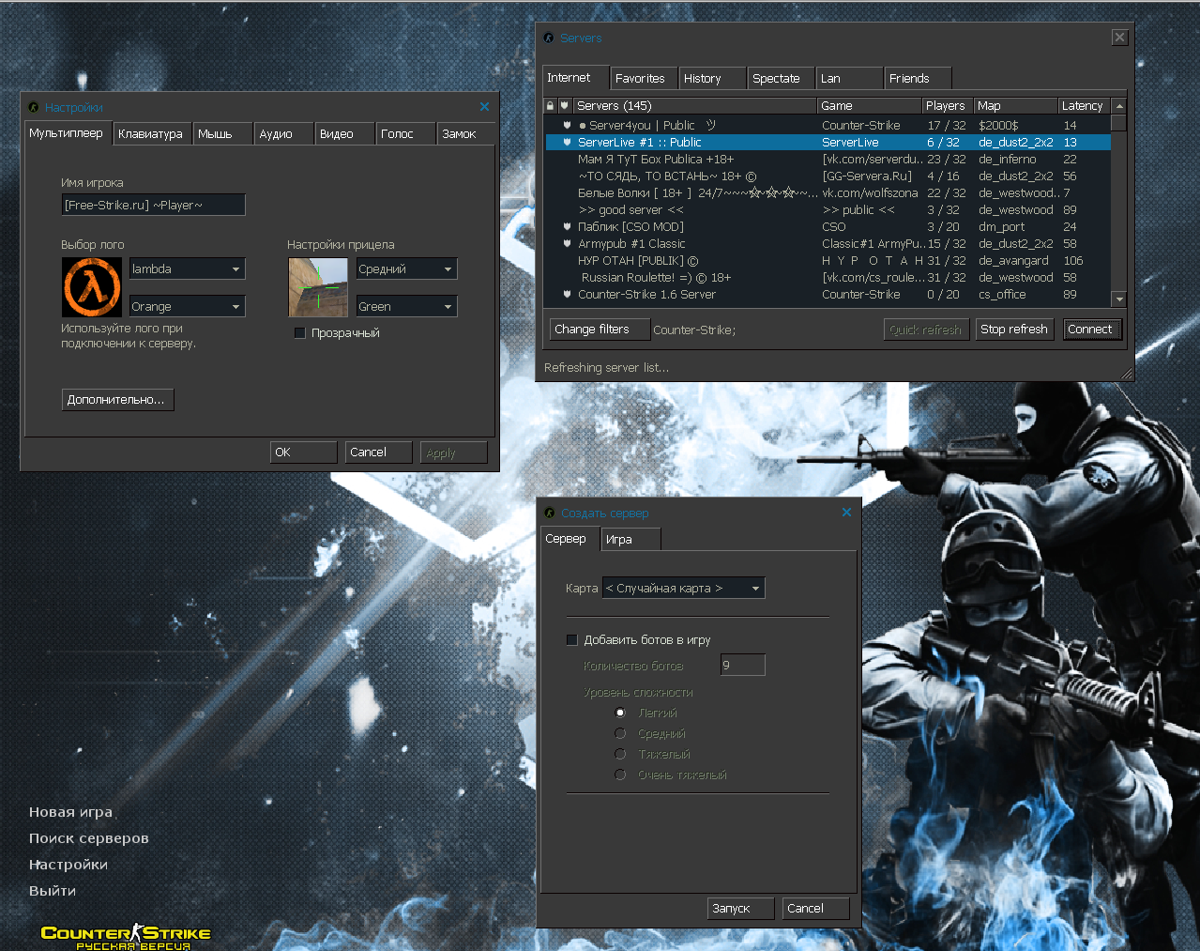This screenshot has height=951, width=1200.
Task: Open the Случайная карта map dropdown
Action: click(684, 588)
